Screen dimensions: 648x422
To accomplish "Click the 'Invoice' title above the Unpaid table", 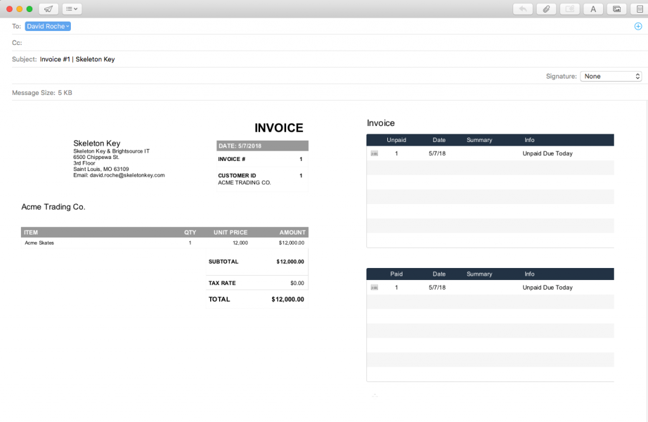I will point(380,124).
